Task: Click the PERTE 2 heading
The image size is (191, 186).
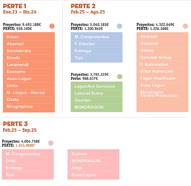Action: pyautogui.click(x=83, y=6)
